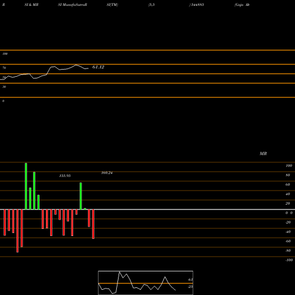Open the mini RSI overview chart
295x295 pixels.
(x=146, y=283)
